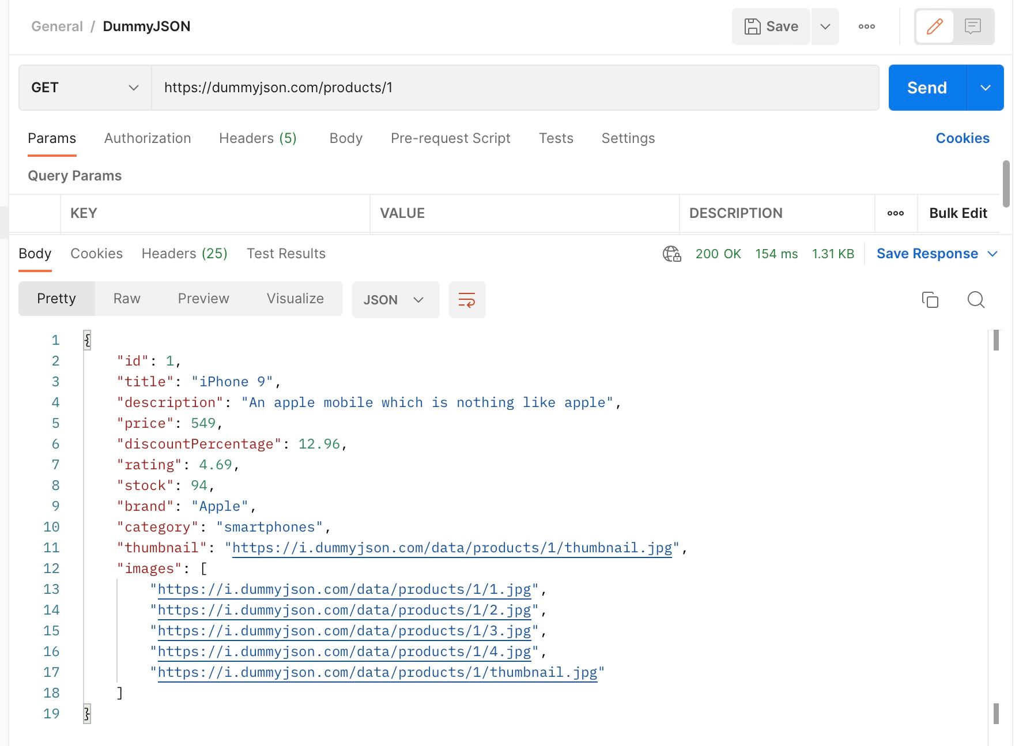
Task: Select the response Body tab
Action: click(35, 254)
